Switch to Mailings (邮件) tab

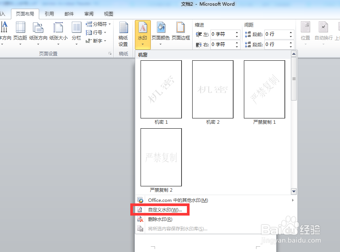(x=69, y=14)
